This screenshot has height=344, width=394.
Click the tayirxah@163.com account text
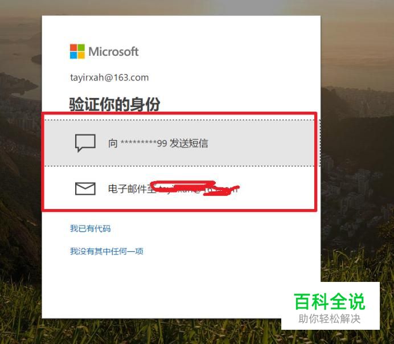coord(109,77)
